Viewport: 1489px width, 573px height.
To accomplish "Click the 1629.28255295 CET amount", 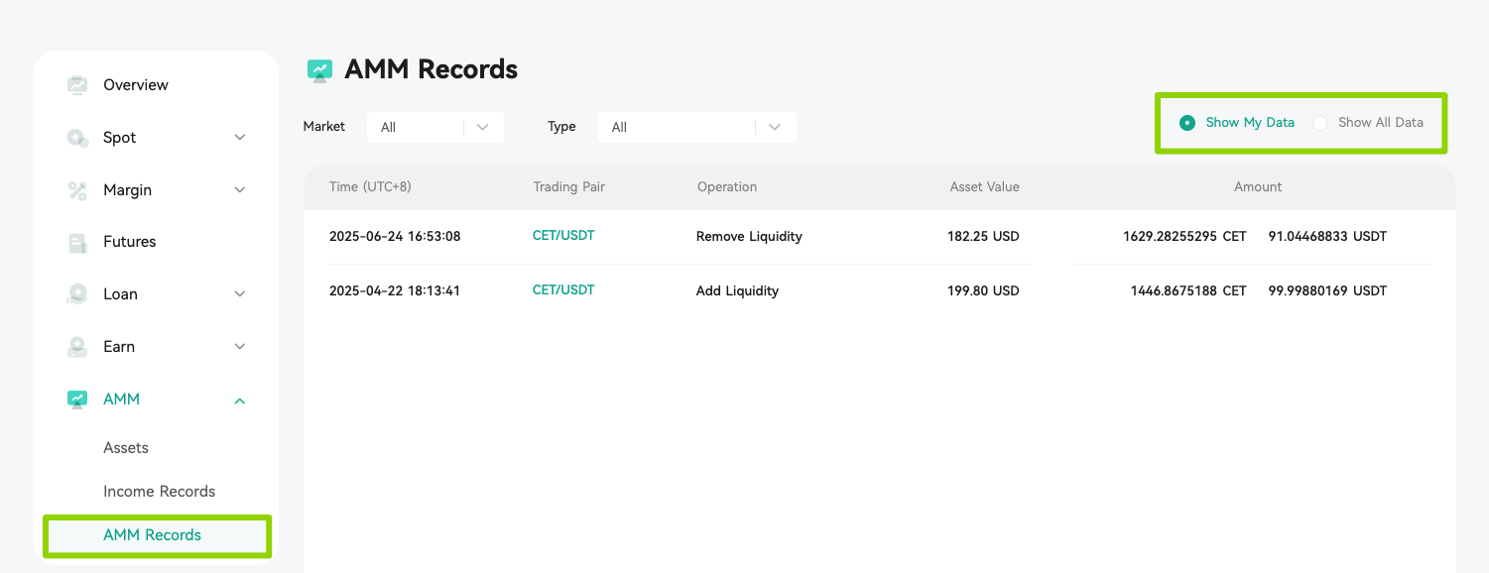I will coord(1184,237).
